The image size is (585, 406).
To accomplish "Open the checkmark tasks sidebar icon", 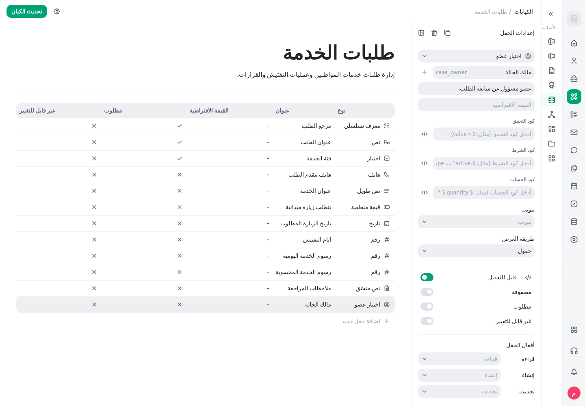I will pos(574,204).
